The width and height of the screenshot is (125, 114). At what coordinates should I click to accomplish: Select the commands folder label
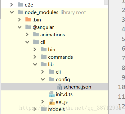coord(60,57)
